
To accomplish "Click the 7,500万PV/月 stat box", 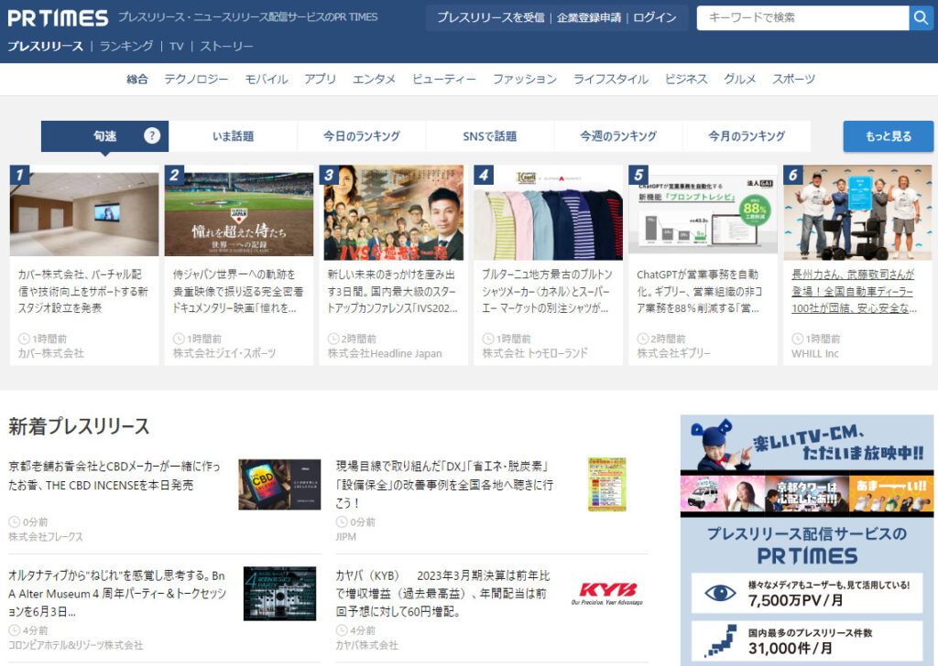I will pos(807,593).
